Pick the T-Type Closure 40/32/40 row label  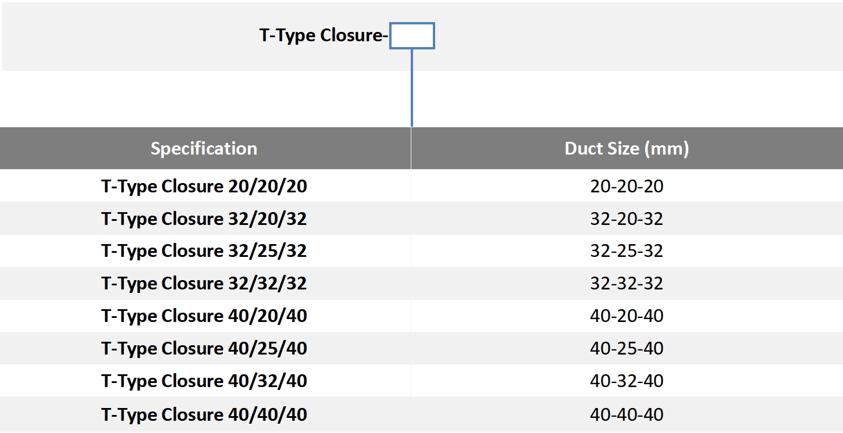pyautogui.click(x=204, y=381)
